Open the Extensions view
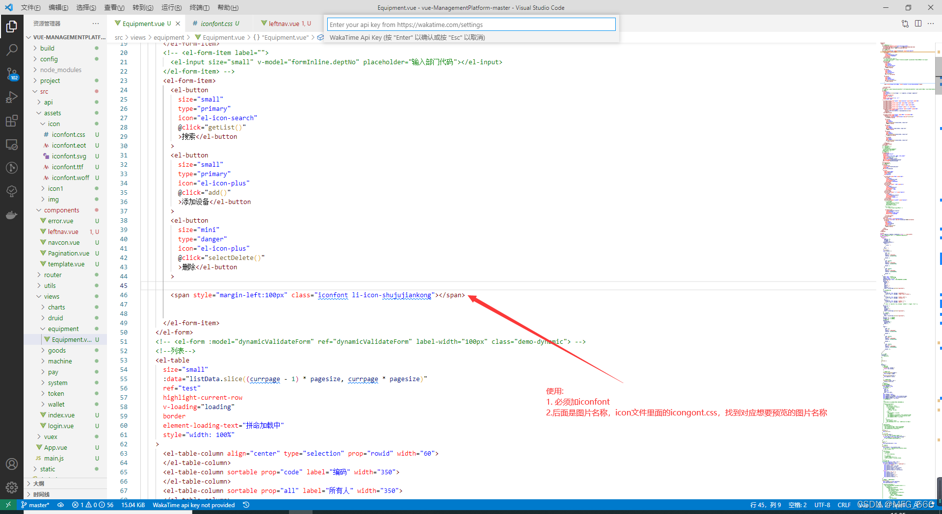Viewport: 942px width, 514px height. coord(12,121)
